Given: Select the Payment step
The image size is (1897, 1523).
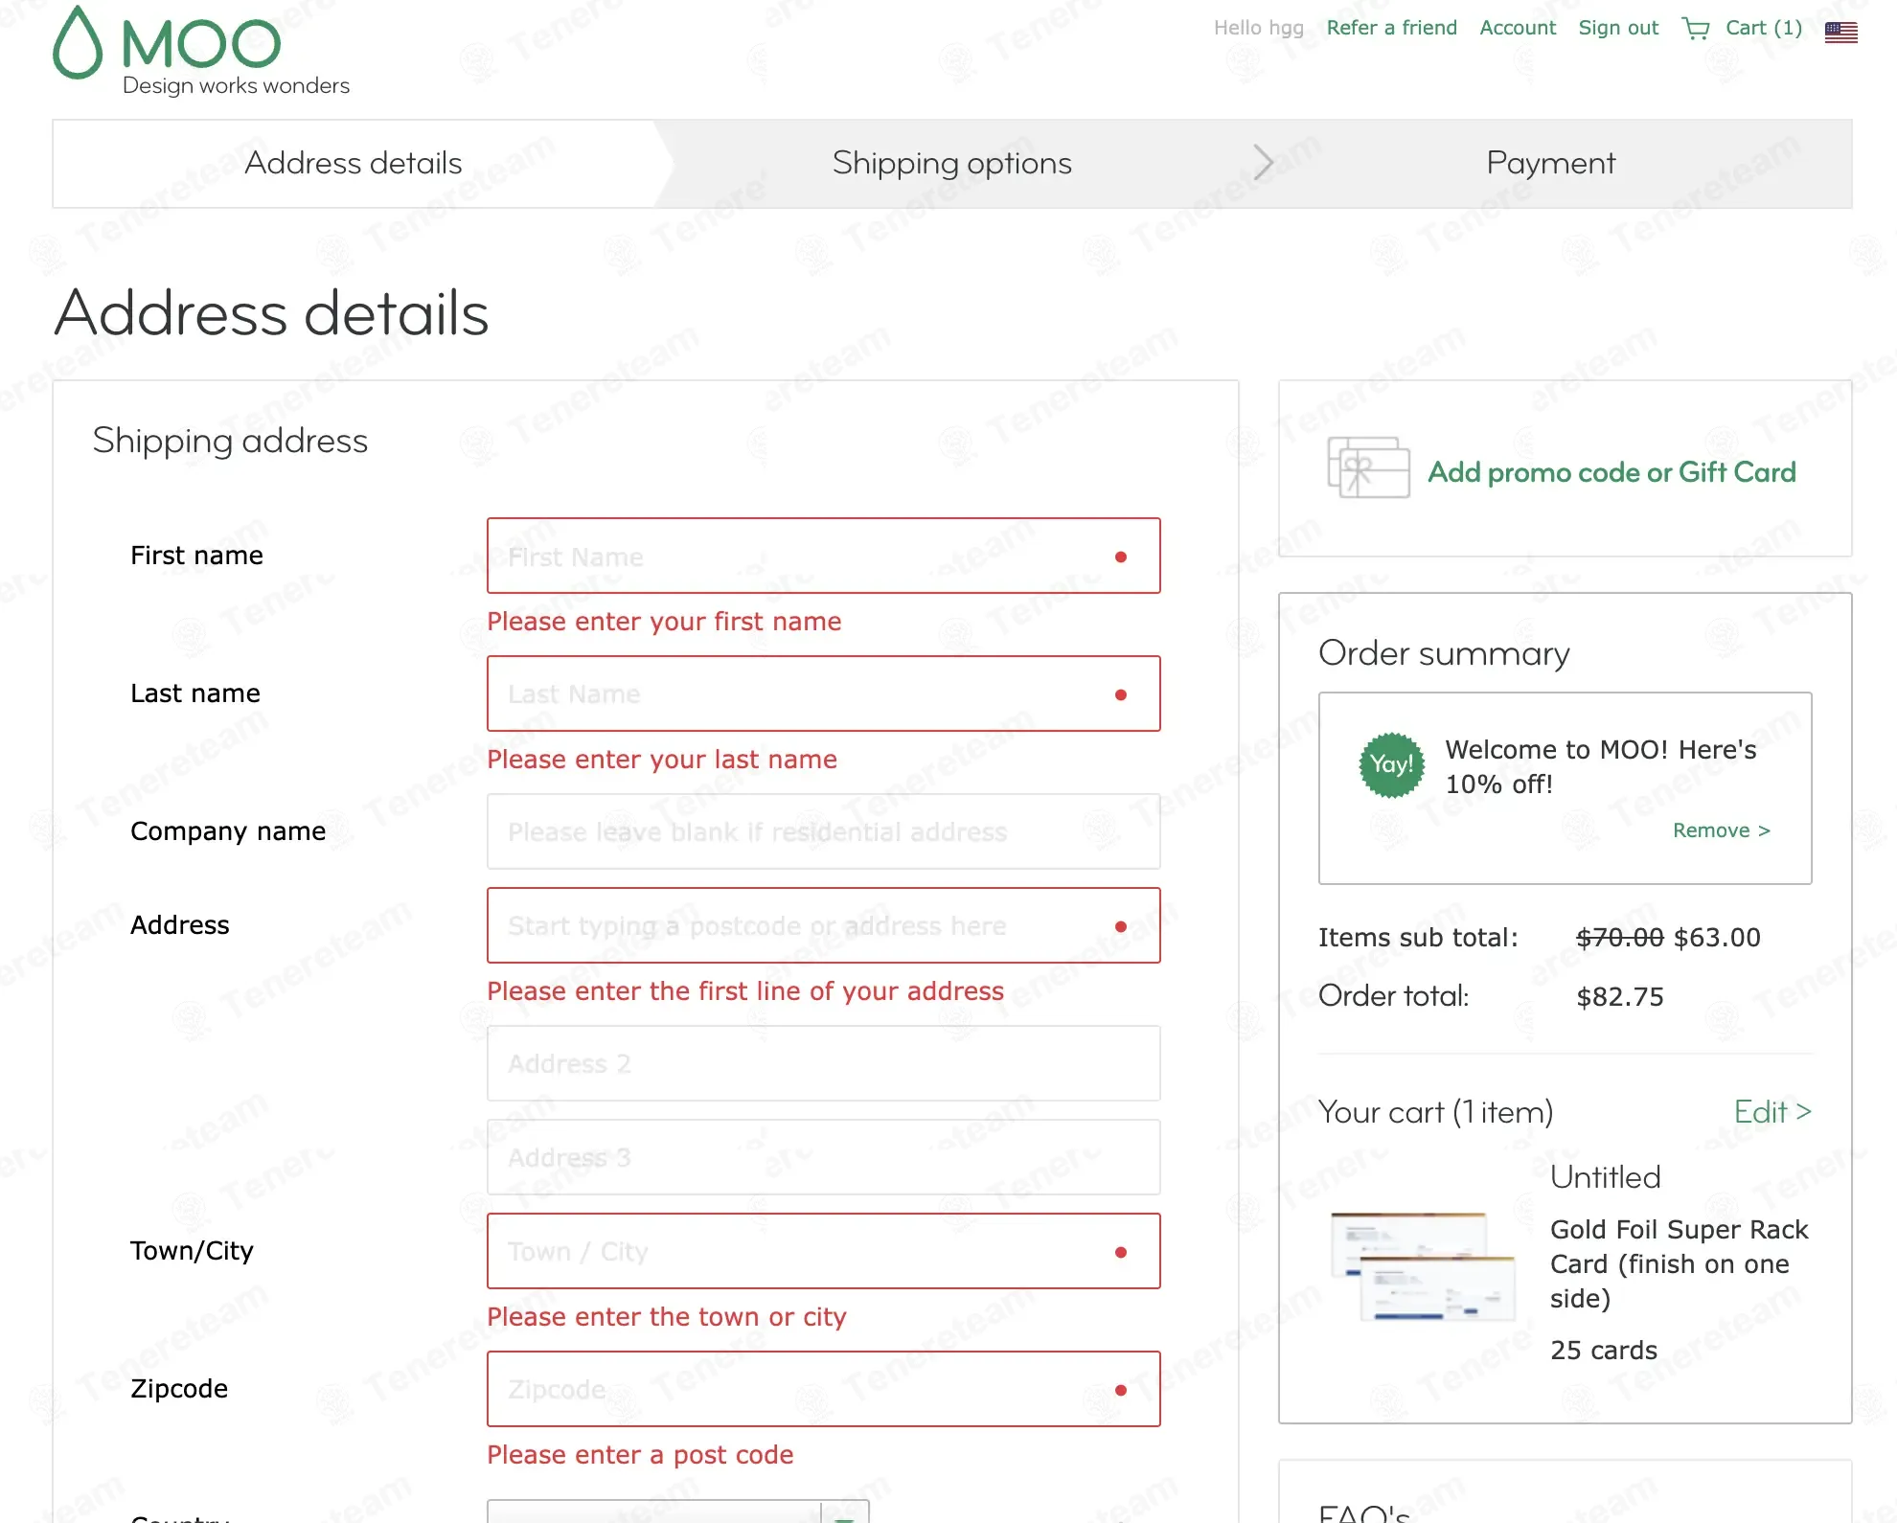Looking at the screenshot, I should [1551, 163].
